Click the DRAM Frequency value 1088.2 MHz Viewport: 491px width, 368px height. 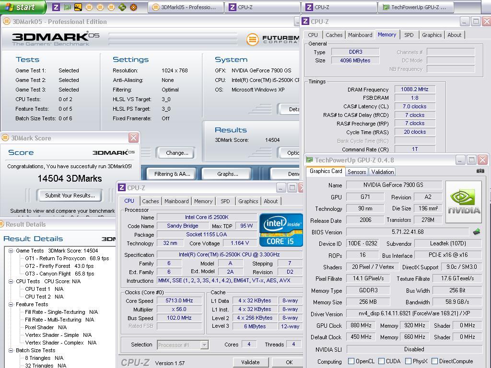point(415,89)
